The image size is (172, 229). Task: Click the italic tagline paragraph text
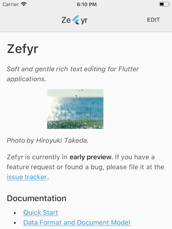(x=73, y=74)
